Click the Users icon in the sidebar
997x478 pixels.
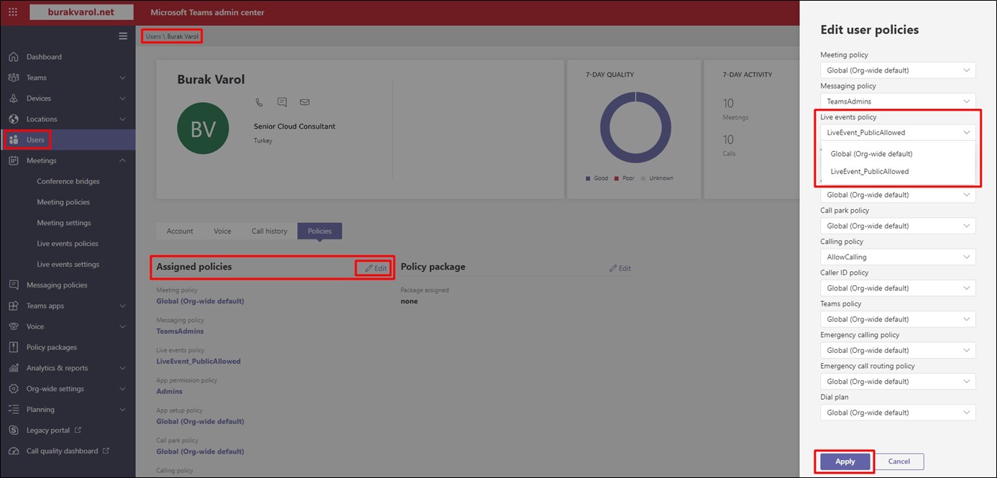click(x=14, y=139)
